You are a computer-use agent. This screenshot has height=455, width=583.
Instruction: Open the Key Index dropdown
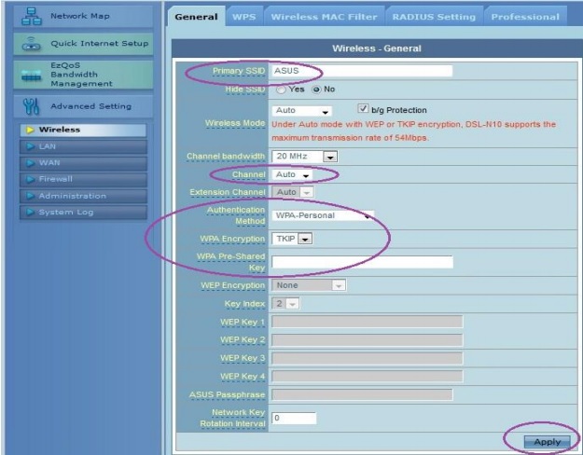[x=285, y=304]
